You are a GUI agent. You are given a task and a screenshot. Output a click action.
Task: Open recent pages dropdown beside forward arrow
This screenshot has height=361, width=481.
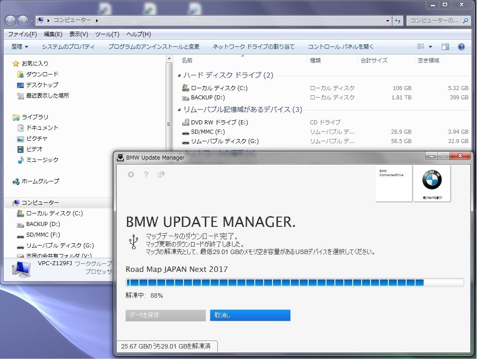point(32,21)
